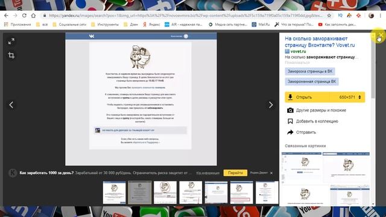
Task: Open the ad legal information link
Action: pyautogui.click(x=207, y=173)
